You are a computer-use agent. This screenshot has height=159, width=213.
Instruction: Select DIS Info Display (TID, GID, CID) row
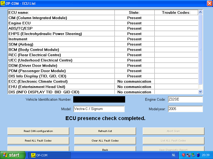point(103,76)
